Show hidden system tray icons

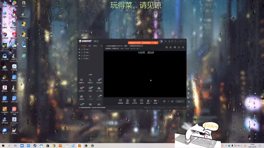coord(226,146)
